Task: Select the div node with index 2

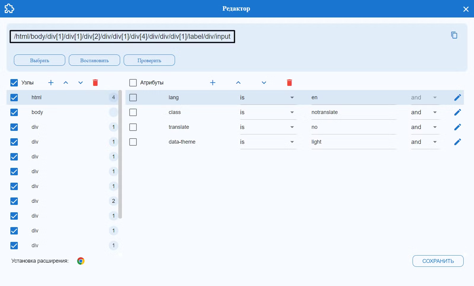Action: click(x=63, y=201)
